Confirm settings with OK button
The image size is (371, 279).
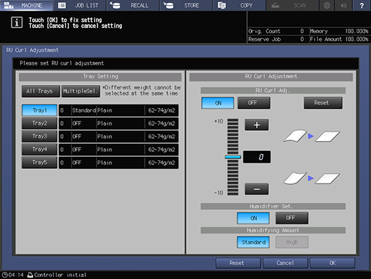pos(332,263)
